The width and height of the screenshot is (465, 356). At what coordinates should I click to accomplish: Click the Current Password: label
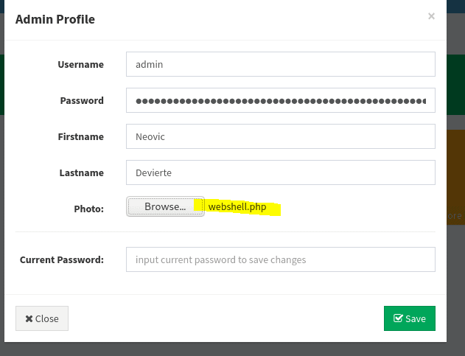click(x=62, y=260)
